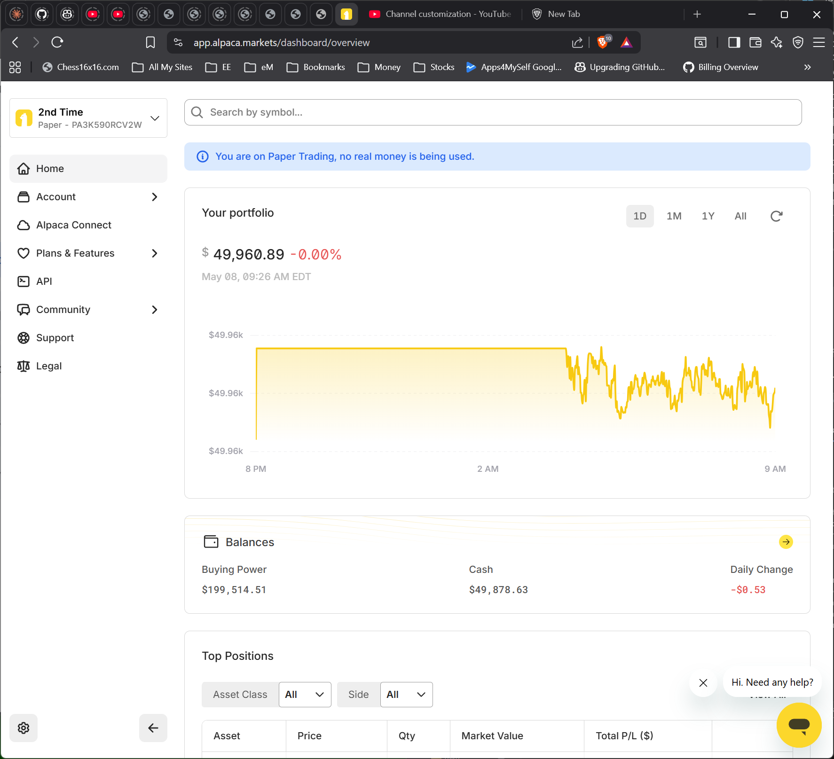
Task: Open Brave Shields lion icon
Action: point(603,42)
